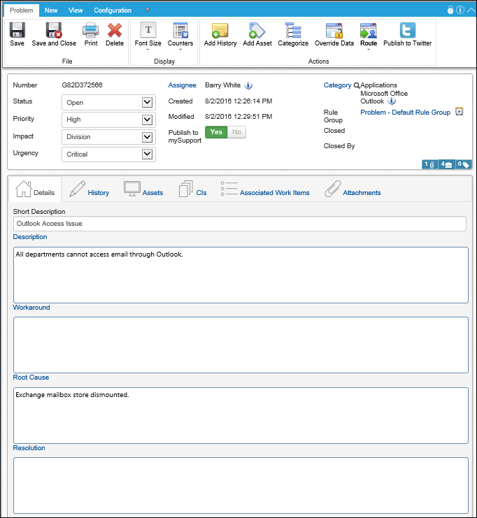This screenshot has height=518, width=477.
Task: Click the Add History icon
Action: [220, 30]
